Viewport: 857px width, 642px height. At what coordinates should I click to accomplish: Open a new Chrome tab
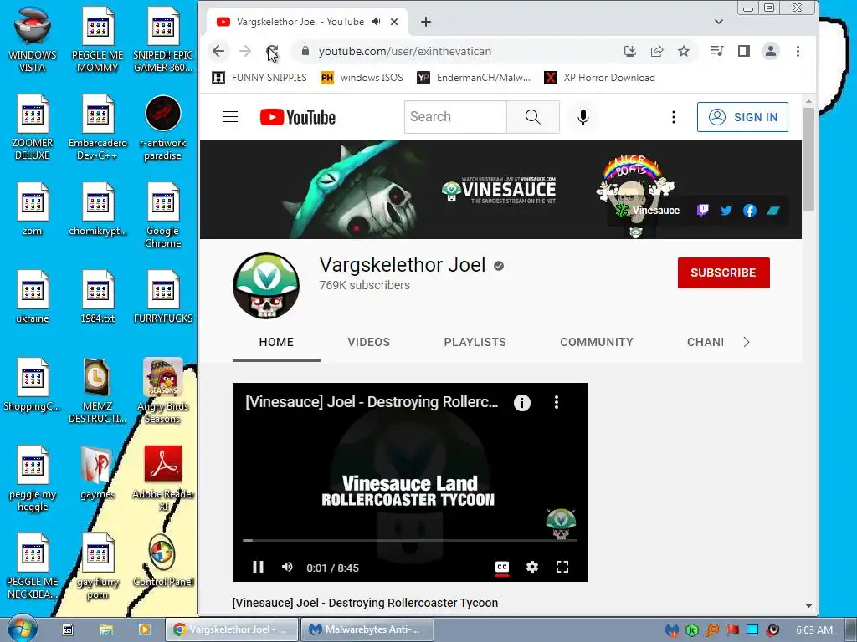426,22
